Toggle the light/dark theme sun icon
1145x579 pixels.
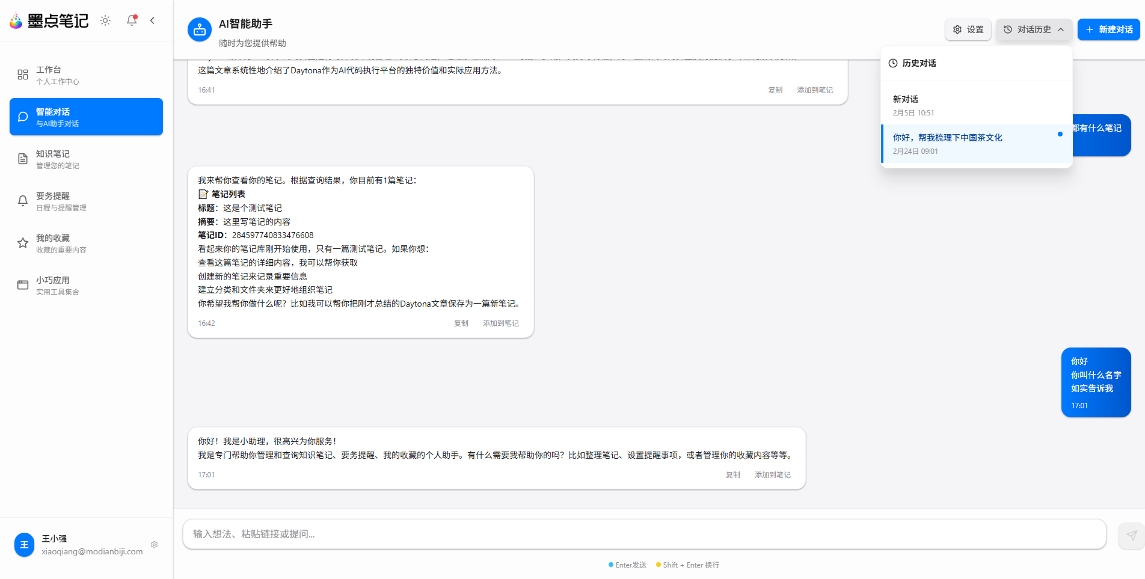point(105,20)
